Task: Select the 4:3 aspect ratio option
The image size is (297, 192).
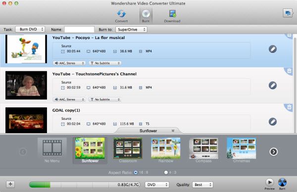Action: [x=166, y=173]
